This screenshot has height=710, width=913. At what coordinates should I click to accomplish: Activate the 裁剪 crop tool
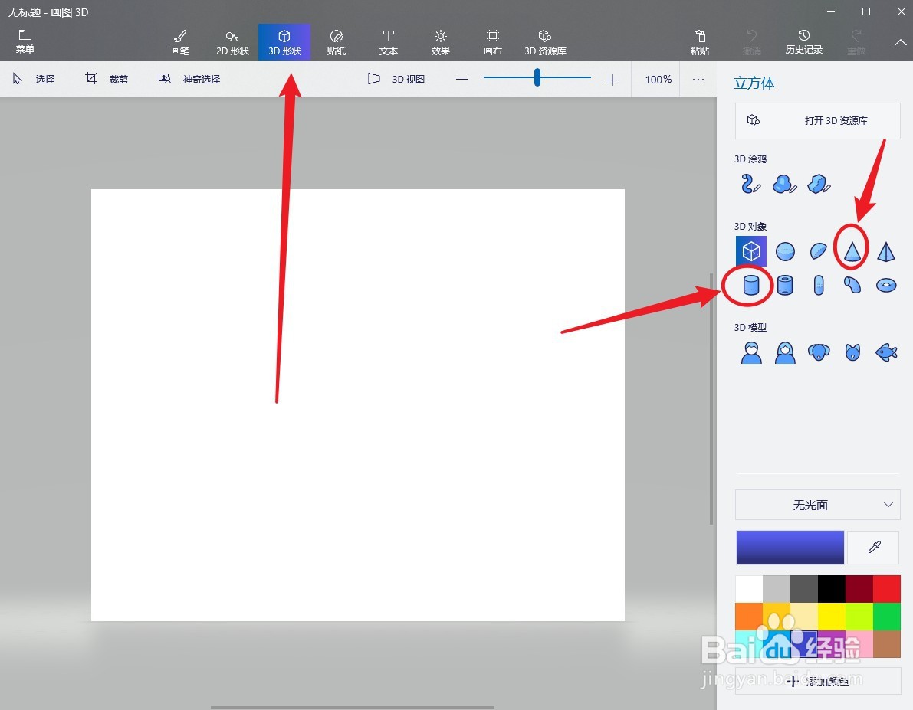[107, 79]
